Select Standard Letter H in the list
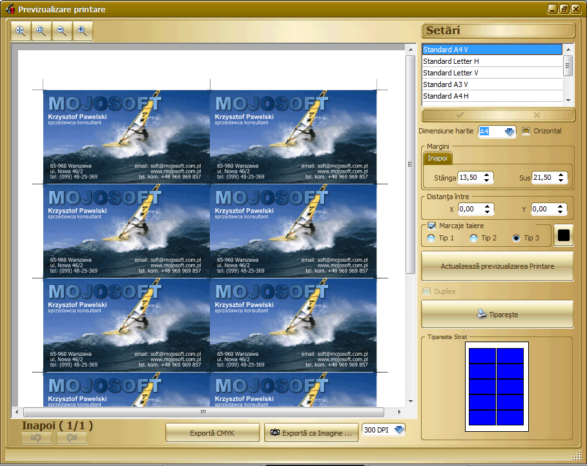 point(492,61)
